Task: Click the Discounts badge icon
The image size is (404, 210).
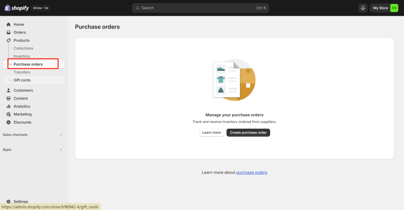Action: click(x=9, y=122)
